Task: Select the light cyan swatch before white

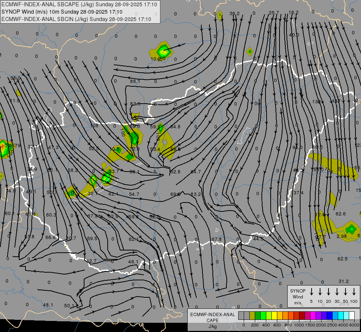Action: pos(346,316)
